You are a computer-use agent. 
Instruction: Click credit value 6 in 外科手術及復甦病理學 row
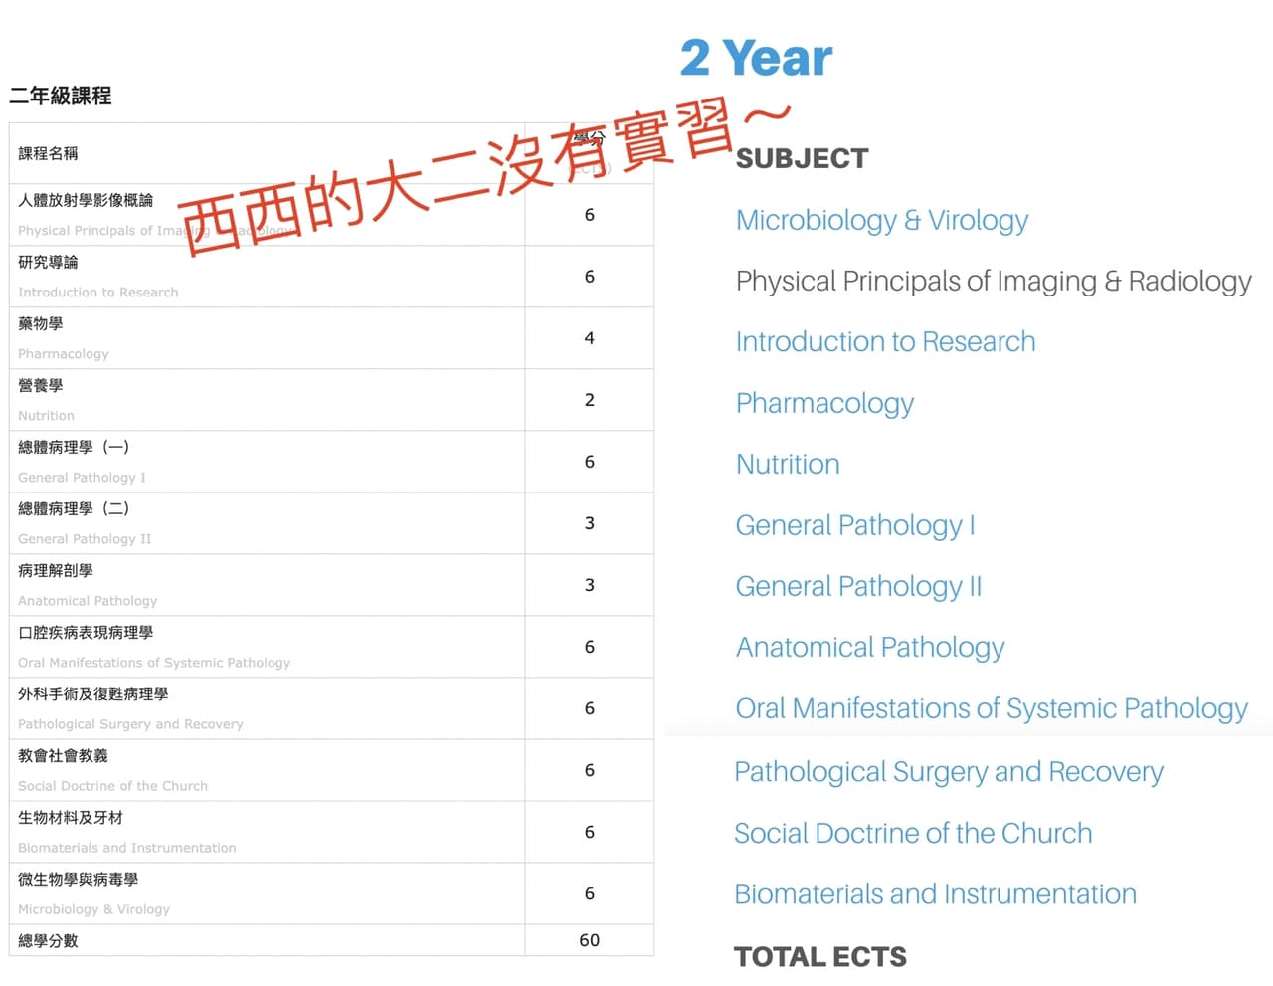(x=590, y=708)
